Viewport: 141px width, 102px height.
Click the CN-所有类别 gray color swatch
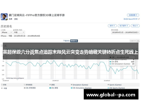pos(25,88)
